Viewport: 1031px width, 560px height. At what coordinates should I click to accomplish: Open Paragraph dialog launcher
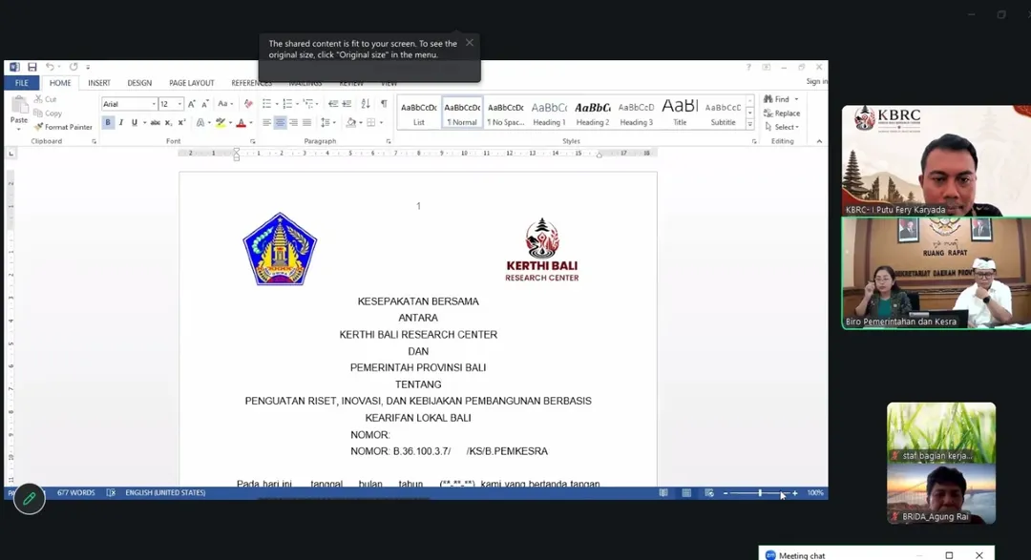[388, 141]
